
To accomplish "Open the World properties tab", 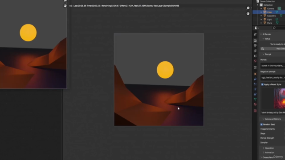I will (255, 61).
